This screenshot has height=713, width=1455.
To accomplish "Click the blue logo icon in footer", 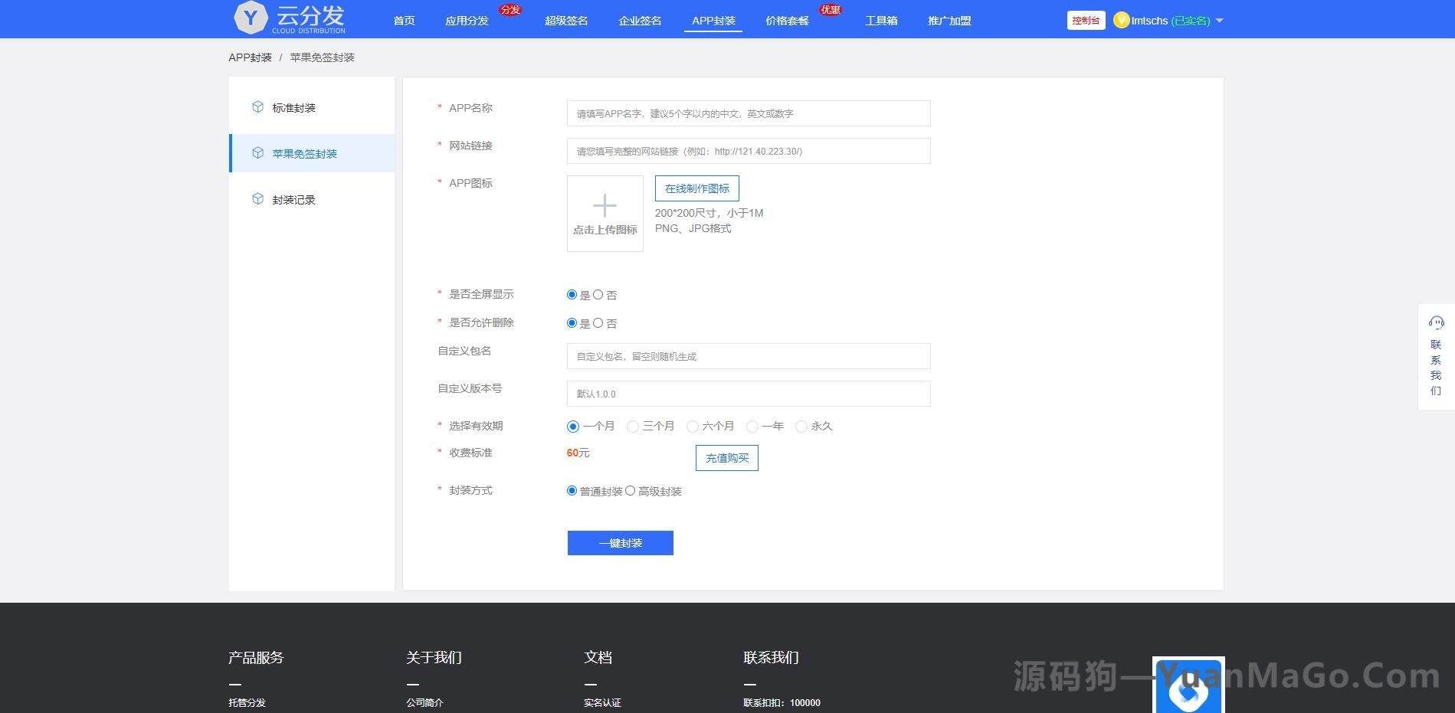I will pyautogui.click(x=1188, y=687).
